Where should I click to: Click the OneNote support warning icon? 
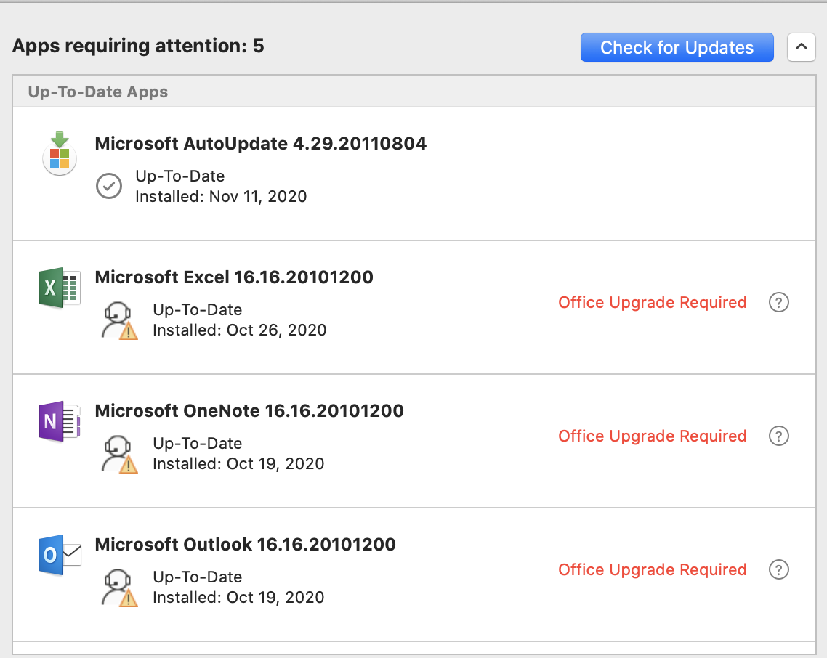pyautogui.click(x=118, y=454)
